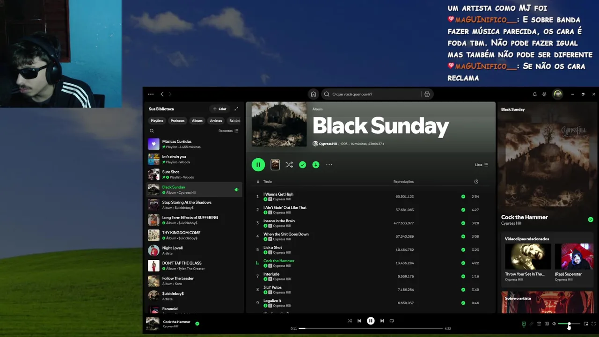Open the lyrics microphone icon
599x337 pixels.
click(x=531, y=324)
